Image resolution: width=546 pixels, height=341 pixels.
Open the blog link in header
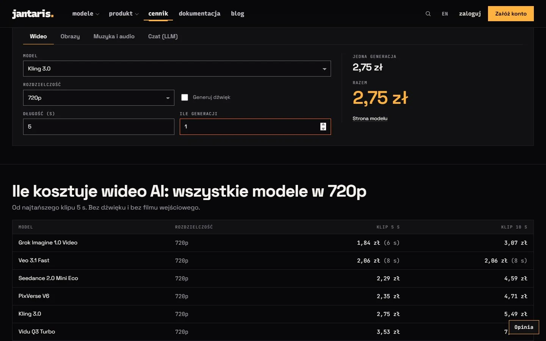(x=237, y=14)
